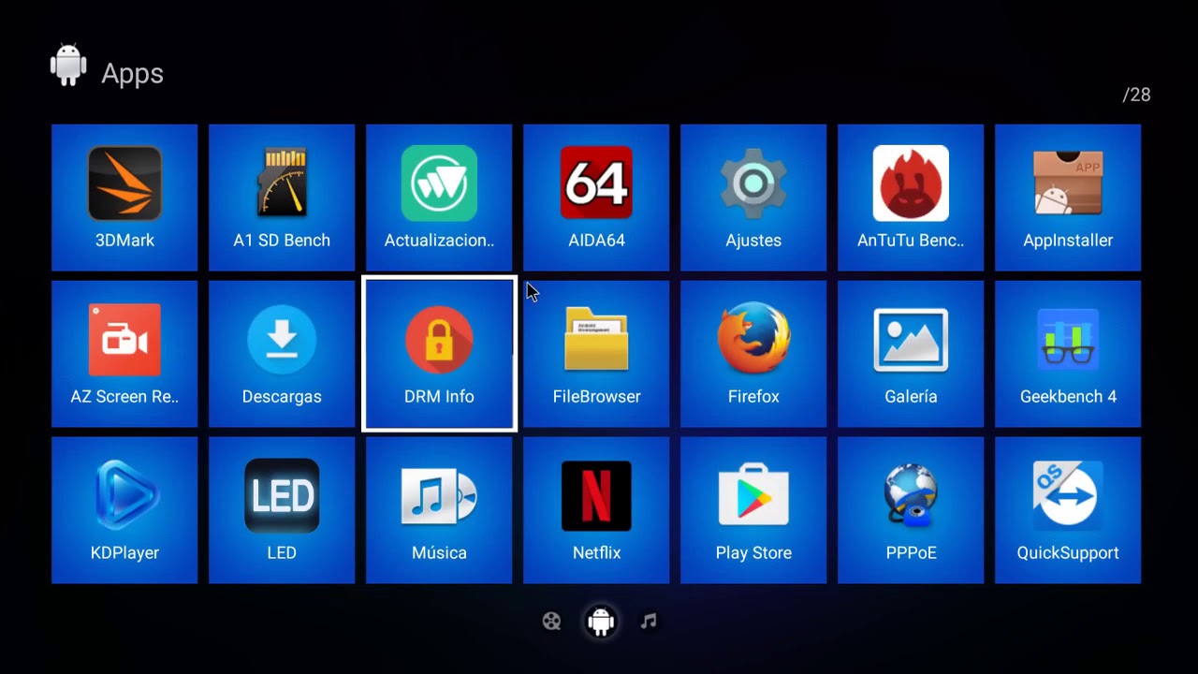Open TeamViewer QuickSupport
The image size is (1198, 674).
click(x=1068, y=510)
